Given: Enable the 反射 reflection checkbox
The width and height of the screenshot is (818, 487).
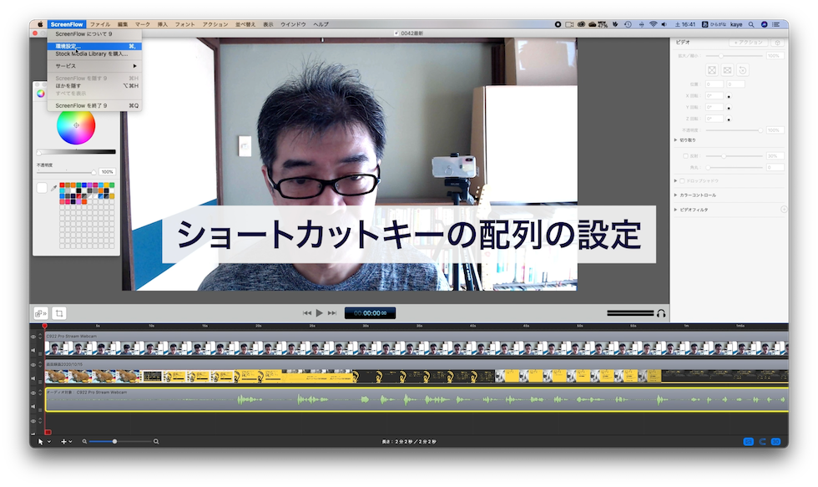Looking at the screenshot, I should (684, 156).
